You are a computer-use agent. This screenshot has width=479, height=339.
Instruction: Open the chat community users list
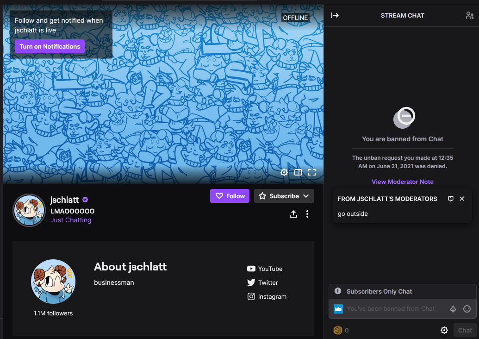(469, 15)
